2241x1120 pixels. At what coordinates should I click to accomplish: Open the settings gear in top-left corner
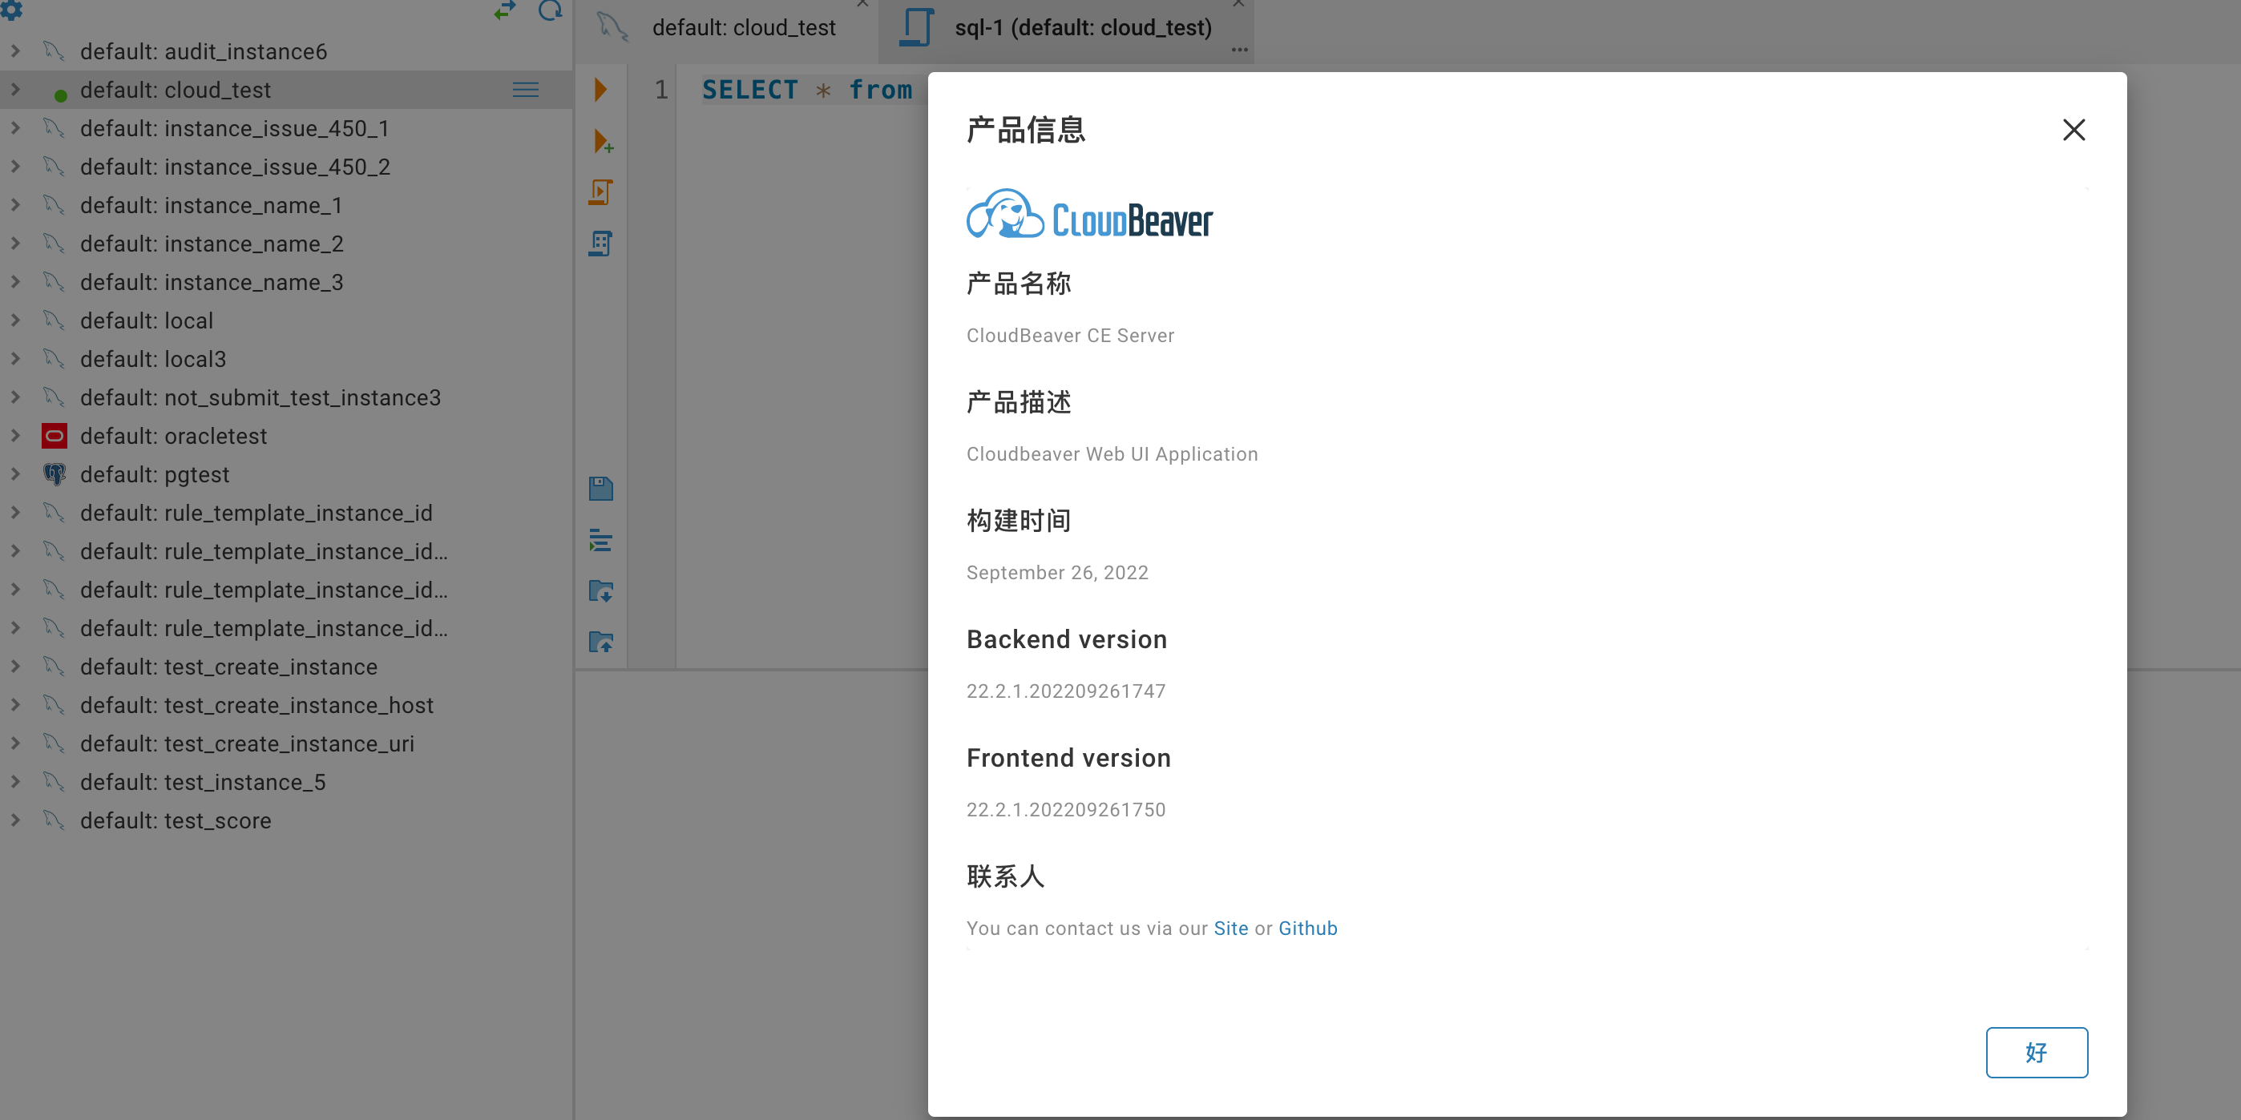pyautogui.click(x=12, y=12)
